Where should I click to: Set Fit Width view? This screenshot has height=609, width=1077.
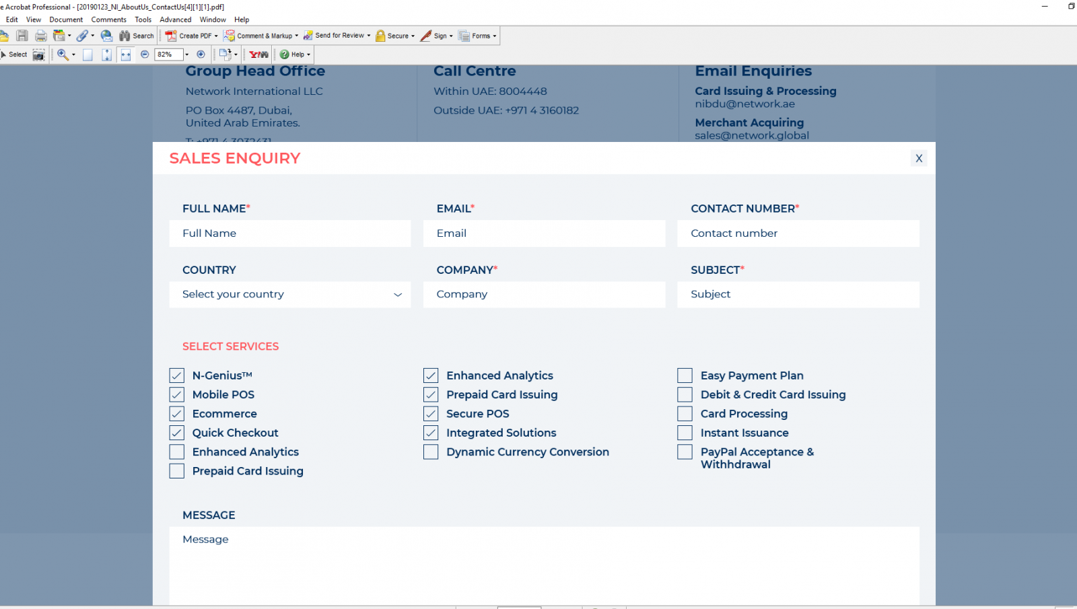click(125, 55)
